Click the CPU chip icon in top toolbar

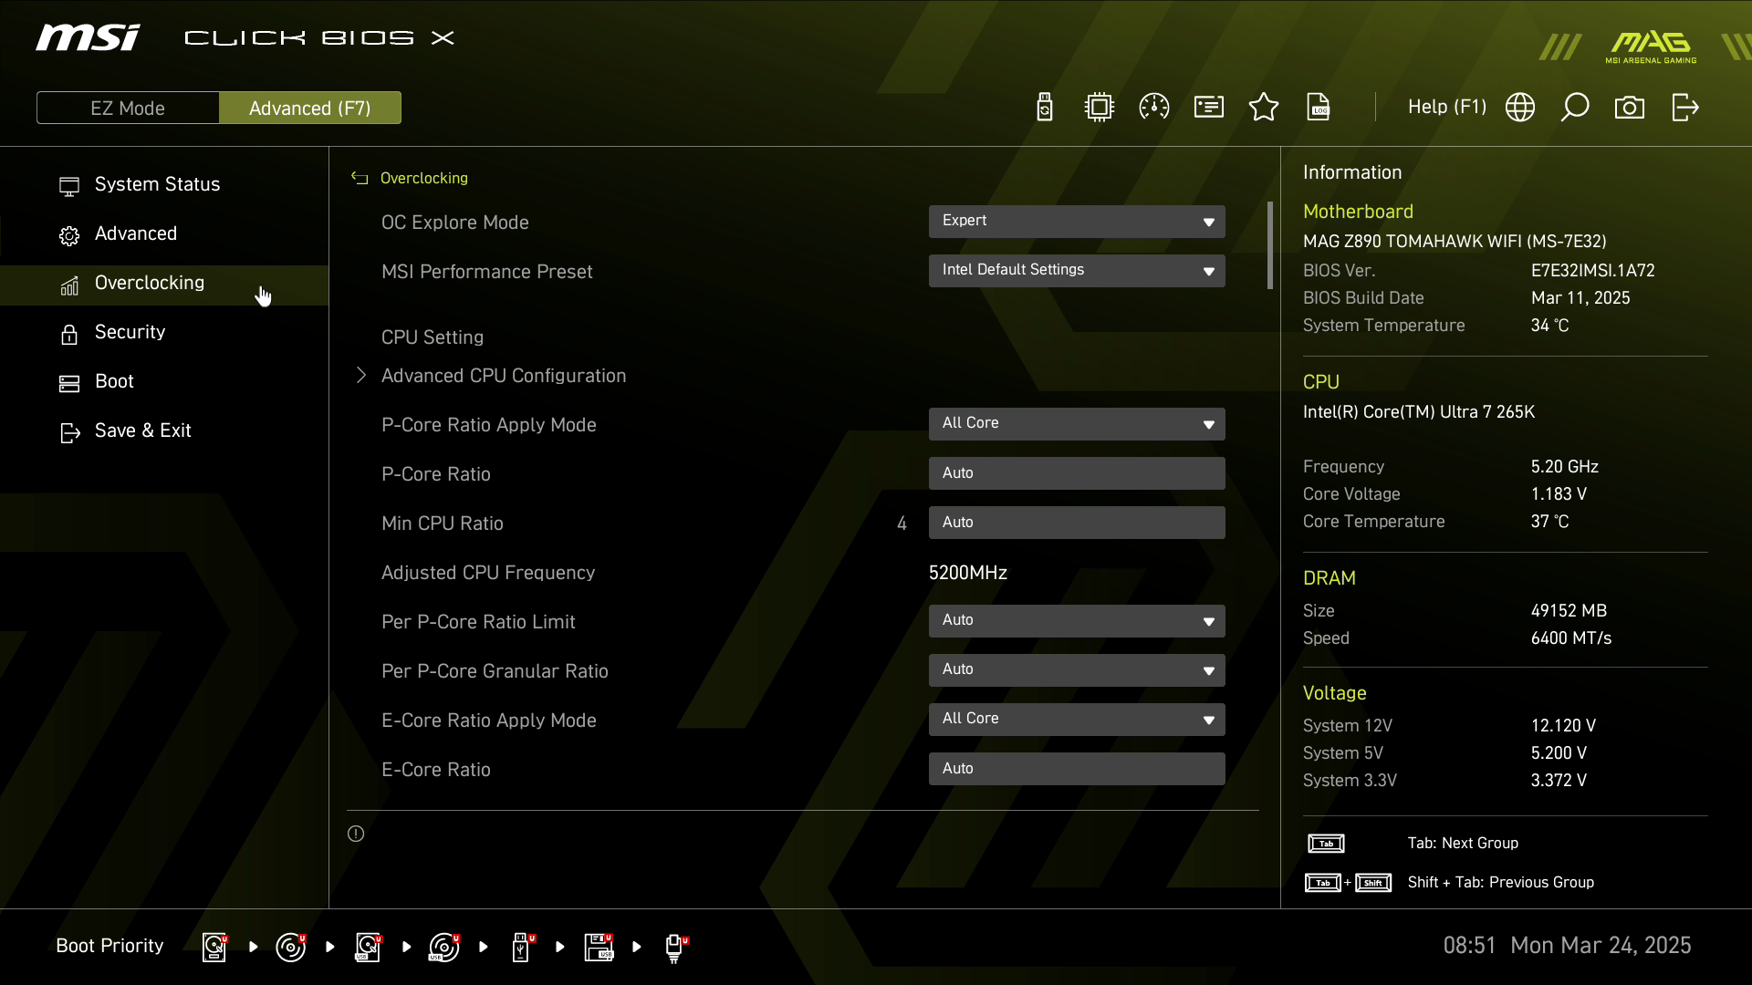[1099, 108]
